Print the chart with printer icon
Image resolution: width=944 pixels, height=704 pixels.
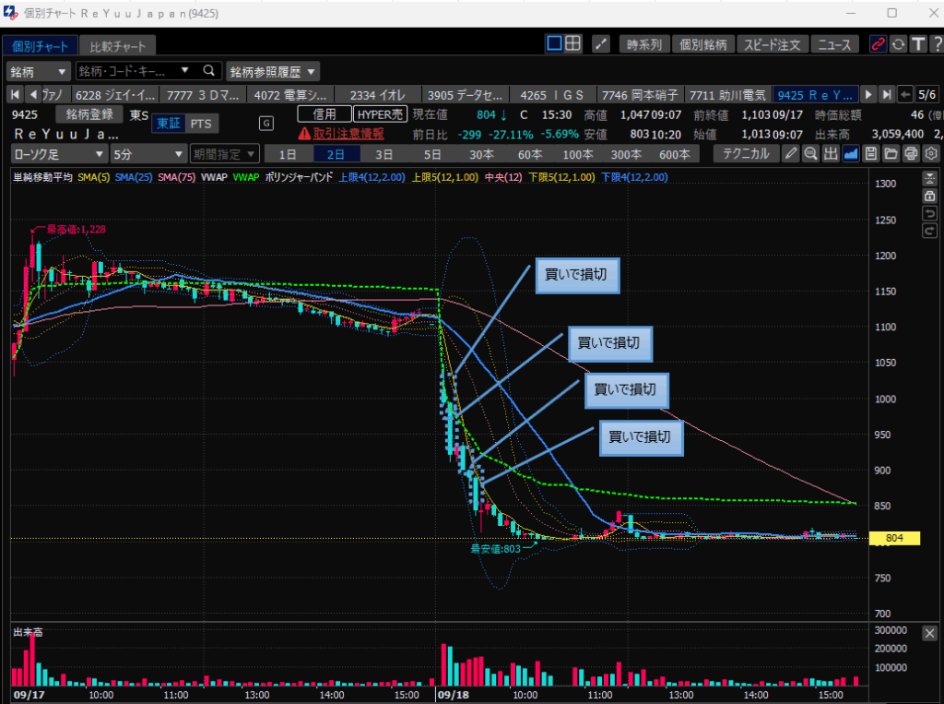click(x=911, y=154)
